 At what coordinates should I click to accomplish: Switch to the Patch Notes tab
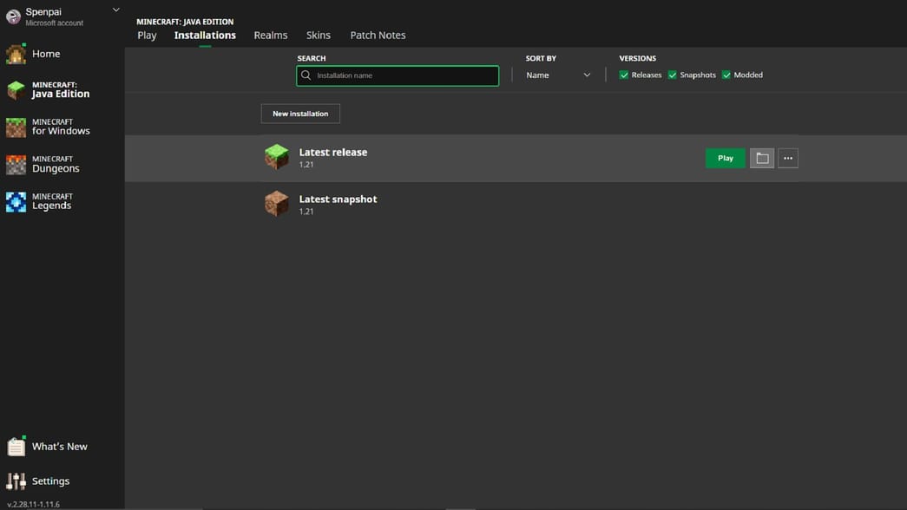(x=378, y=36)
